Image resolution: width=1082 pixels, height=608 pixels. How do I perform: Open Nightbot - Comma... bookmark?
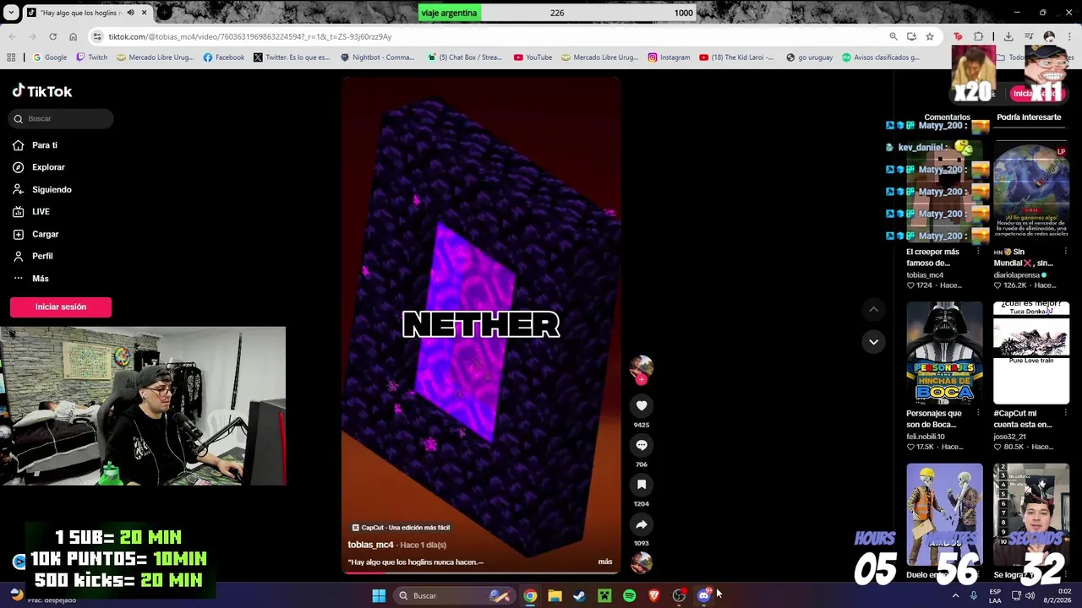tap(377, 57)
